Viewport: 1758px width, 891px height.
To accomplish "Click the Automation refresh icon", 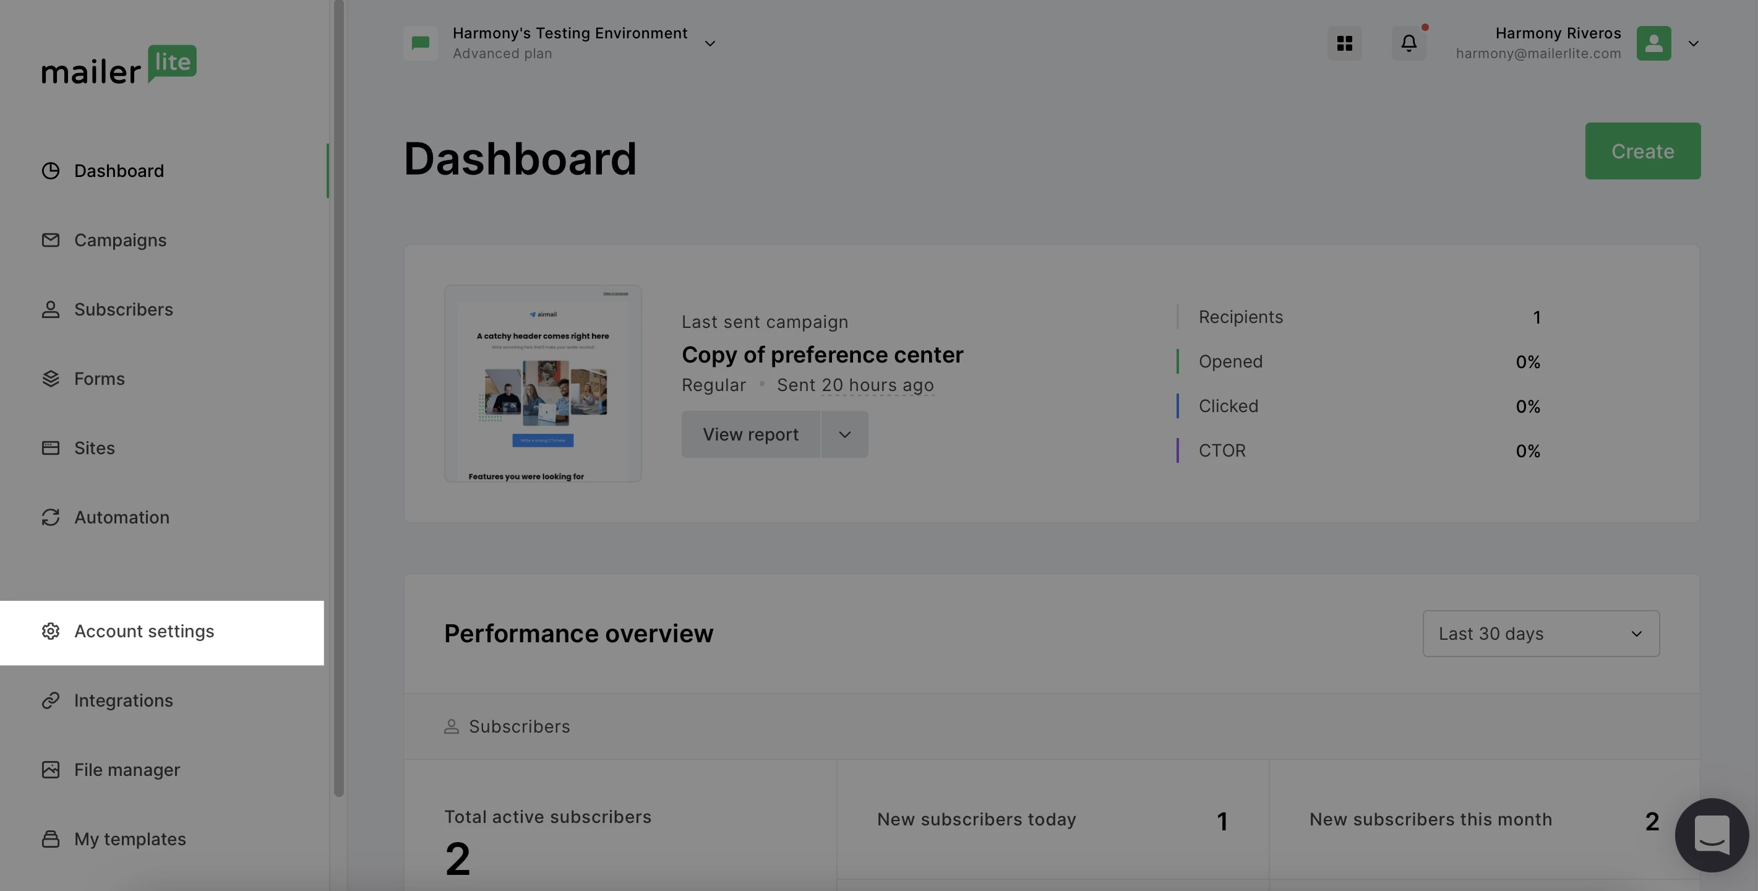I will point(51,517).
